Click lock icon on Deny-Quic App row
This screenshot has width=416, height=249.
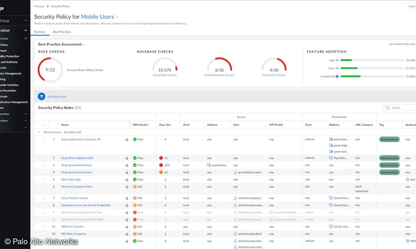127,179
